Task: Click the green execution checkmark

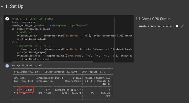Action: click(x=2, y=18)
